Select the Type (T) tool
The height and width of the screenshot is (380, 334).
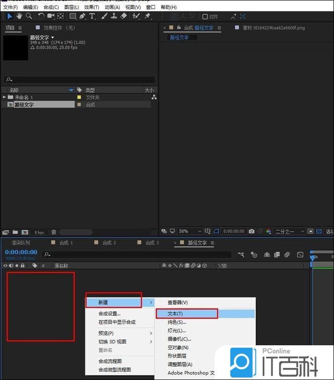[92, 16]
